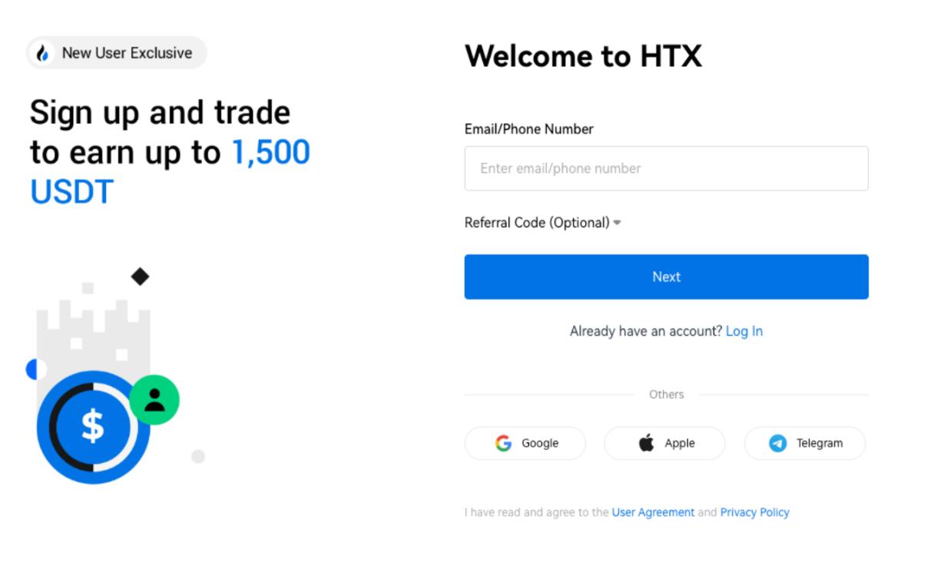950x576 pixels.
Task: Click the HTX flame logo icon
Action: coord(43,53)
